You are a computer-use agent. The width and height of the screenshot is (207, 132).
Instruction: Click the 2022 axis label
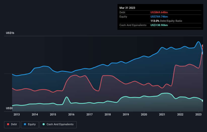pyautogui.click(x=180, y=114)
